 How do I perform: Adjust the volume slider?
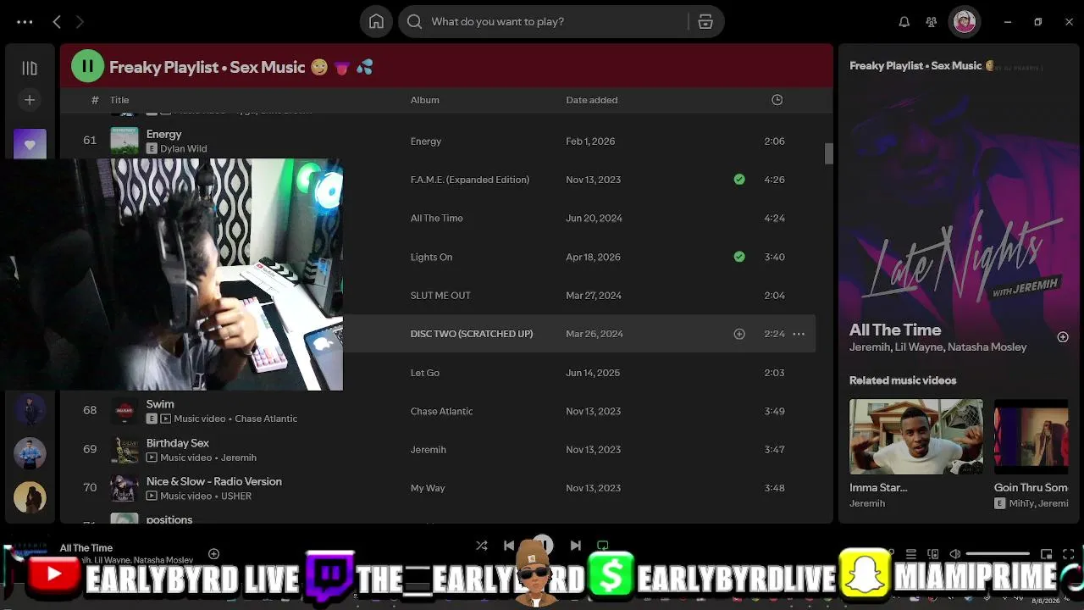coord(998,554)
